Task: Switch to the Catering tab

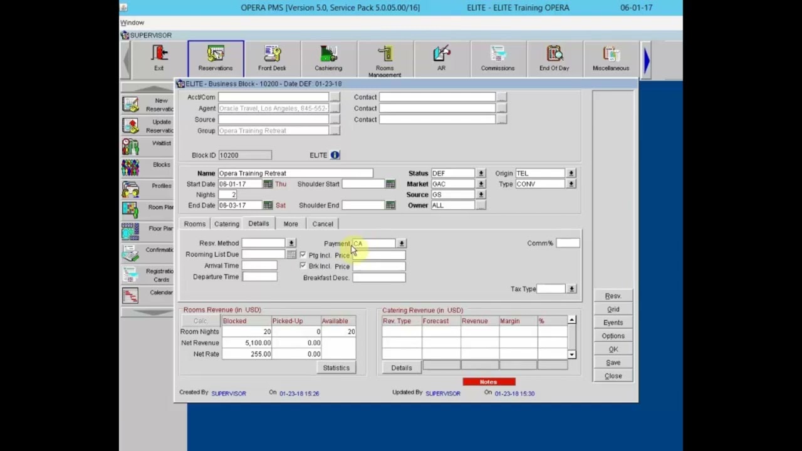Action: (x=227, y=224)
